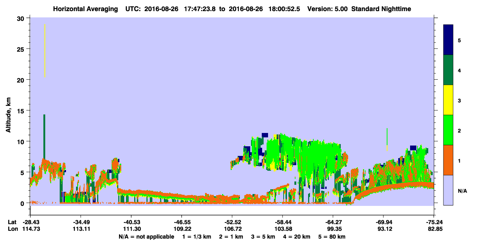This screenshot has width=482, height=247.
Task: Click the latitude value -28.43
Action: 30,222
